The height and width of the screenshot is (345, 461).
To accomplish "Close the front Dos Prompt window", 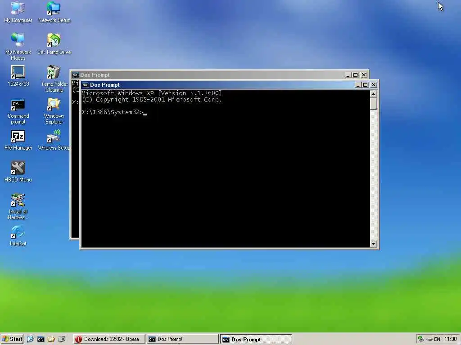I will pyautogui.click(x=373, y=85).
